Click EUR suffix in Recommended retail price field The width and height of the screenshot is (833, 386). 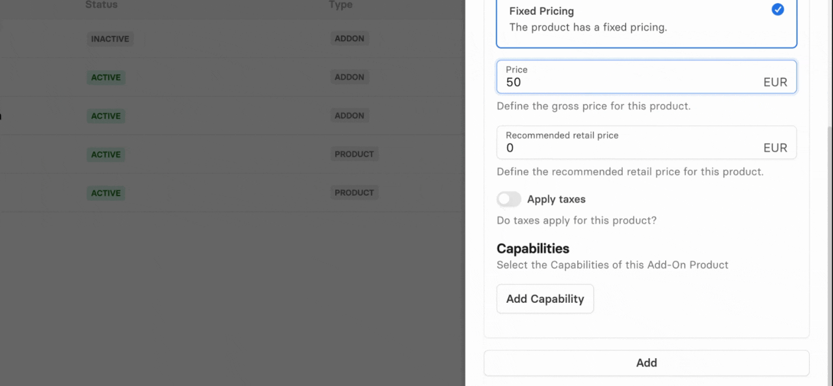pos(775,148)
